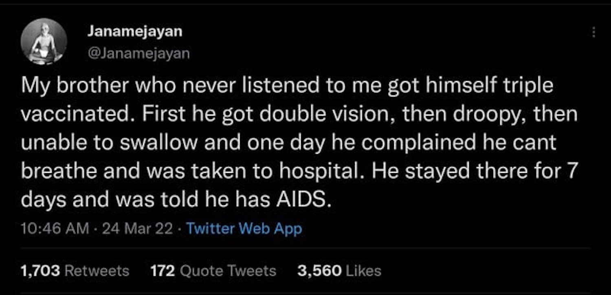Click the 24 Mar 22 date
Image resolution: width=611 pixels, height=295 pixels.
[x=137, y=229]
